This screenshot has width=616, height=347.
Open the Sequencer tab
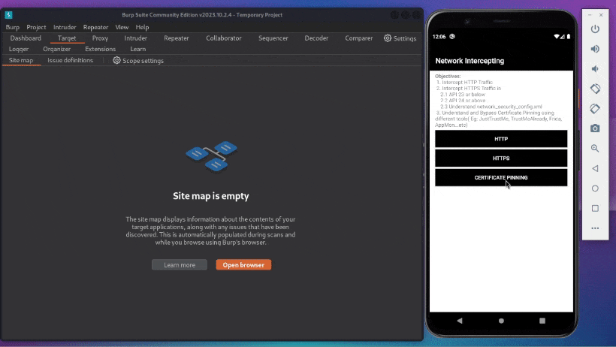point(273,38)
